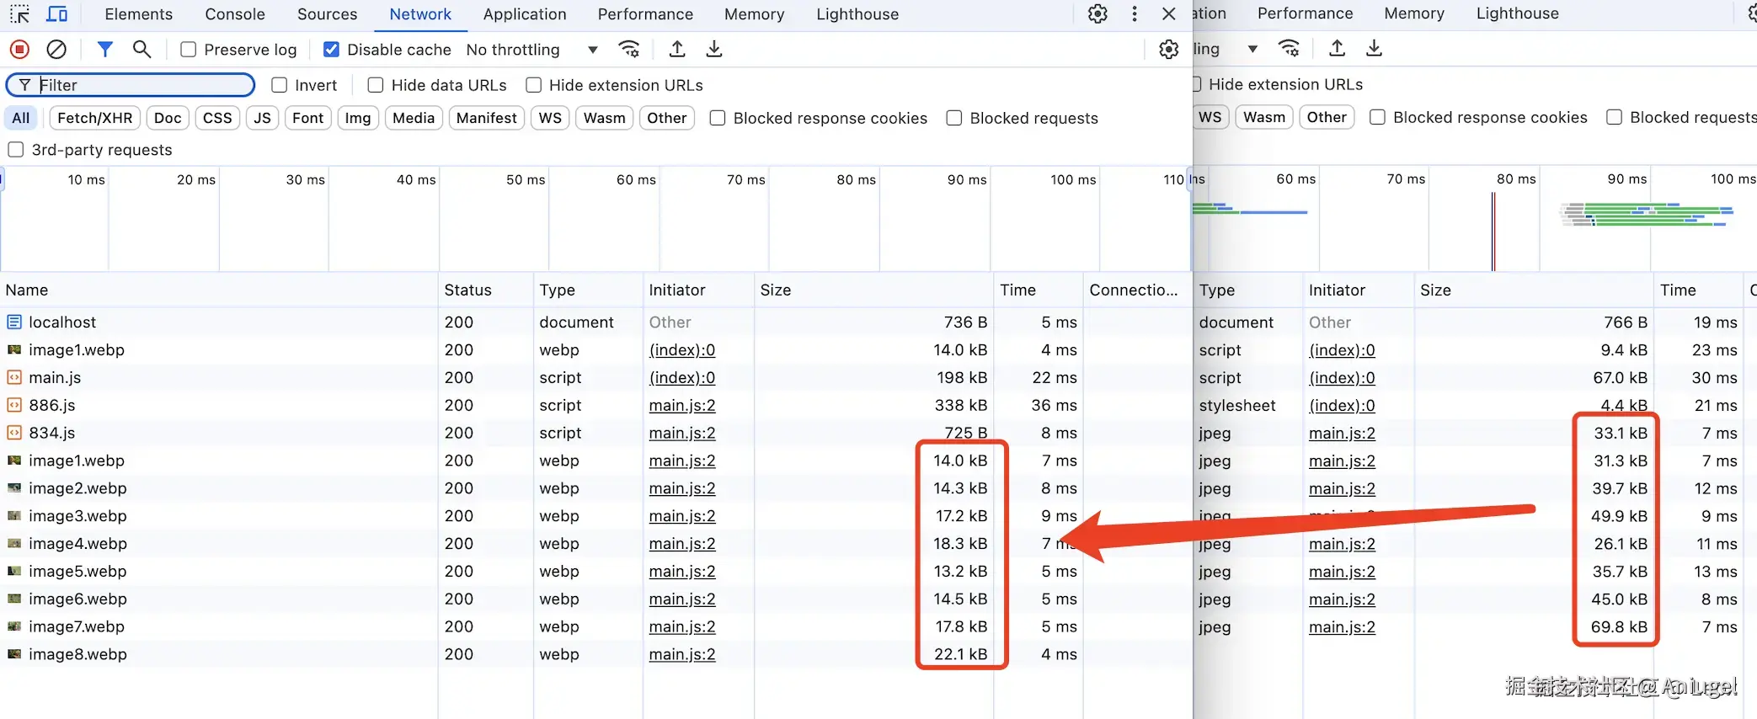
Task: Export HAR file in left panel
Action: tap(713, 49)
